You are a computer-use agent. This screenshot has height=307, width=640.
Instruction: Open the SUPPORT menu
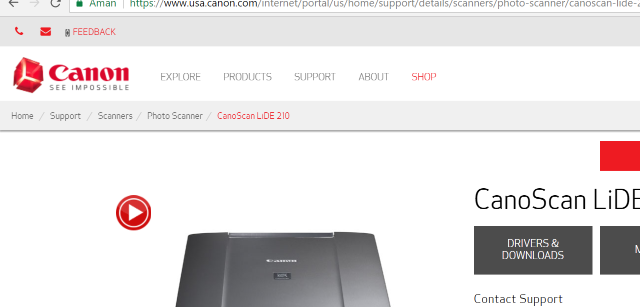315,77
